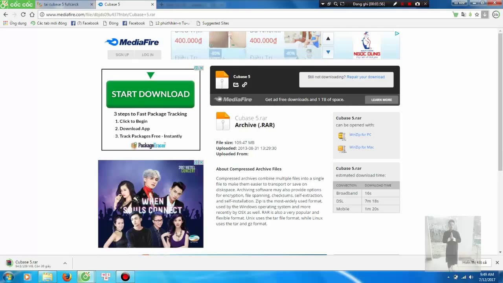This screenshot has width=503, height=283.
Task: Go back to the previous page
Action: (6, 15)
